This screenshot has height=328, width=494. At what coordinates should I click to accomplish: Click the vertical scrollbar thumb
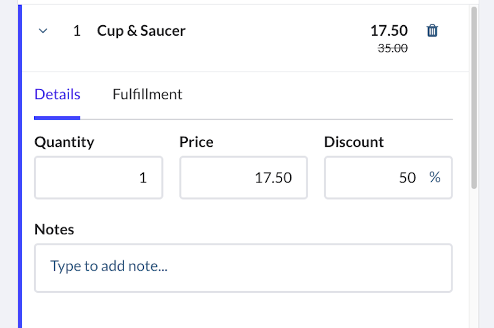pos(474,99)
